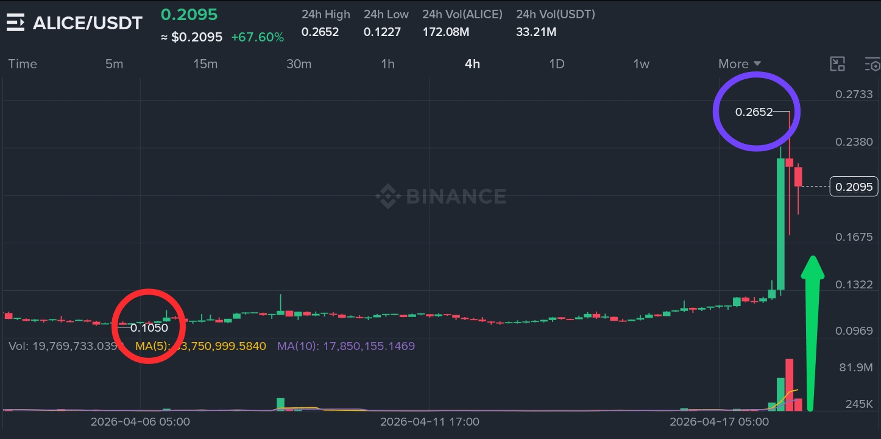The image size is (881, 439).
Task: Select the 30m interval
Action: pyautogui.click(x=299, y=64)
